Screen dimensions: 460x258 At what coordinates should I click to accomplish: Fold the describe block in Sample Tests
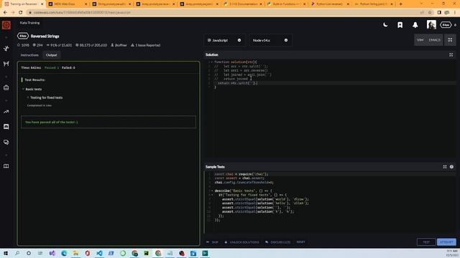[x=212, y=191]
